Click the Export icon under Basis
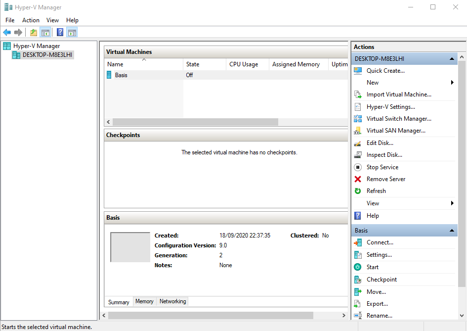This screenshot has width=467, height=331. [358, 304]
